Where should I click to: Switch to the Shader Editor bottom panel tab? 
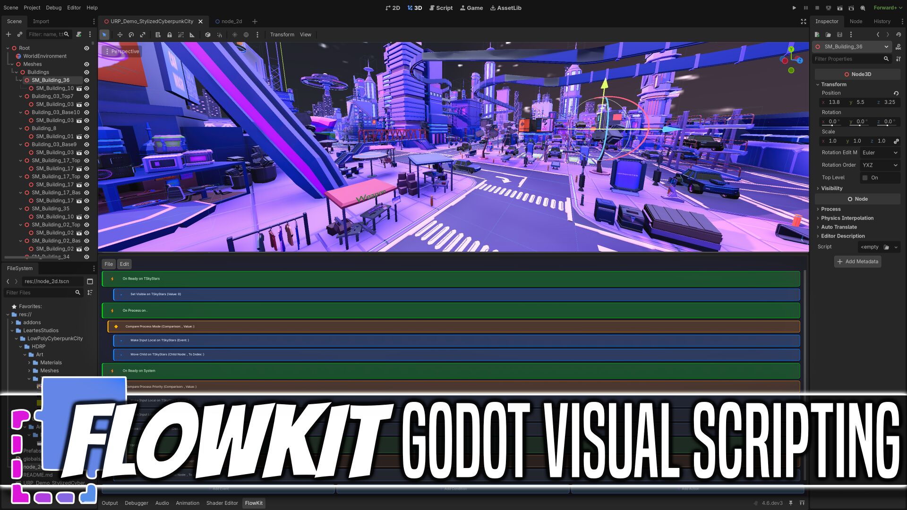(x=222, y=503)
